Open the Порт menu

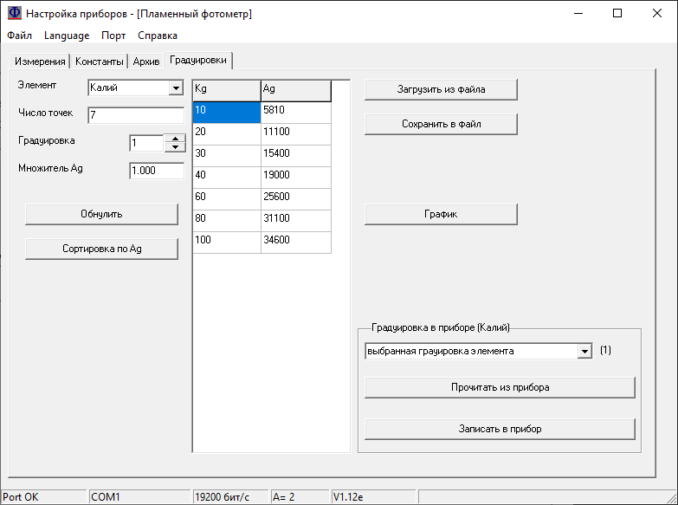pyautogui.click(x=113, y=36)
